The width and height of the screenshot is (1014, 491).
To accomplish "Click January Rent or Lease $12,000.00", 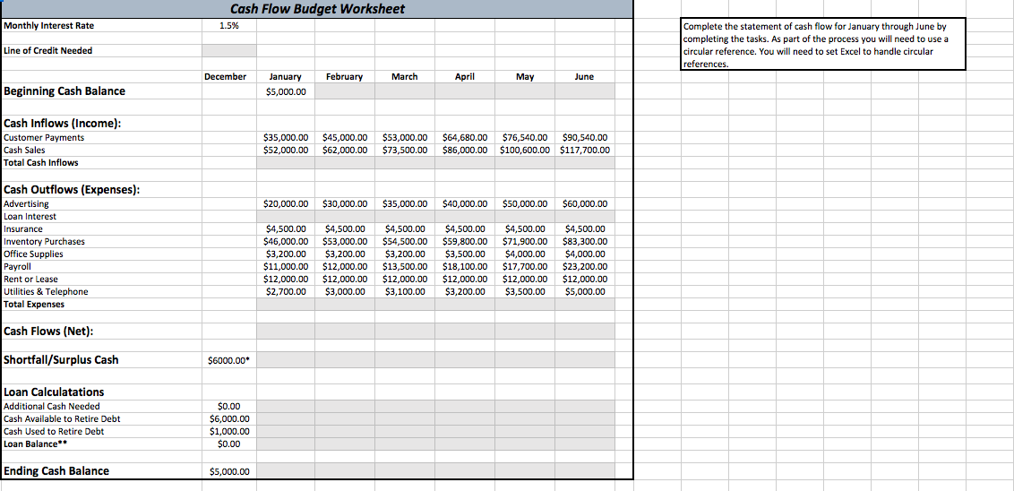I will tap(286, 279).
